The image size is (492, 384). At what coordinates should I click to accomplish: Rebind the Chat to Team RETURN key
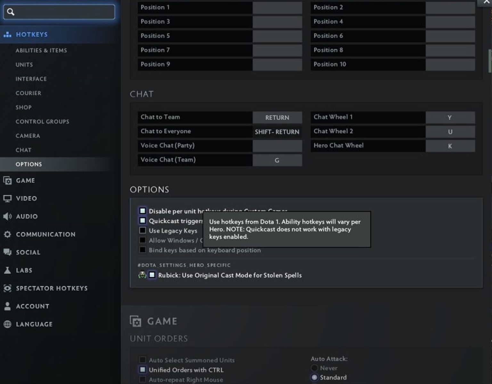tap(277, 117)
